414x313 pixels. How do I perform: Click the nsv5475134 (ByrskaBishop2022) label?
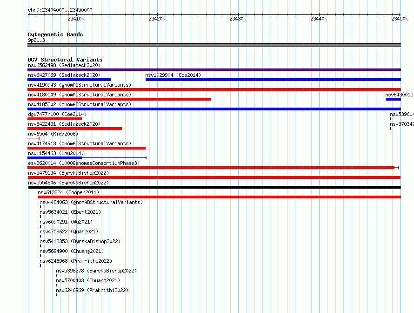tap(68, 173)
